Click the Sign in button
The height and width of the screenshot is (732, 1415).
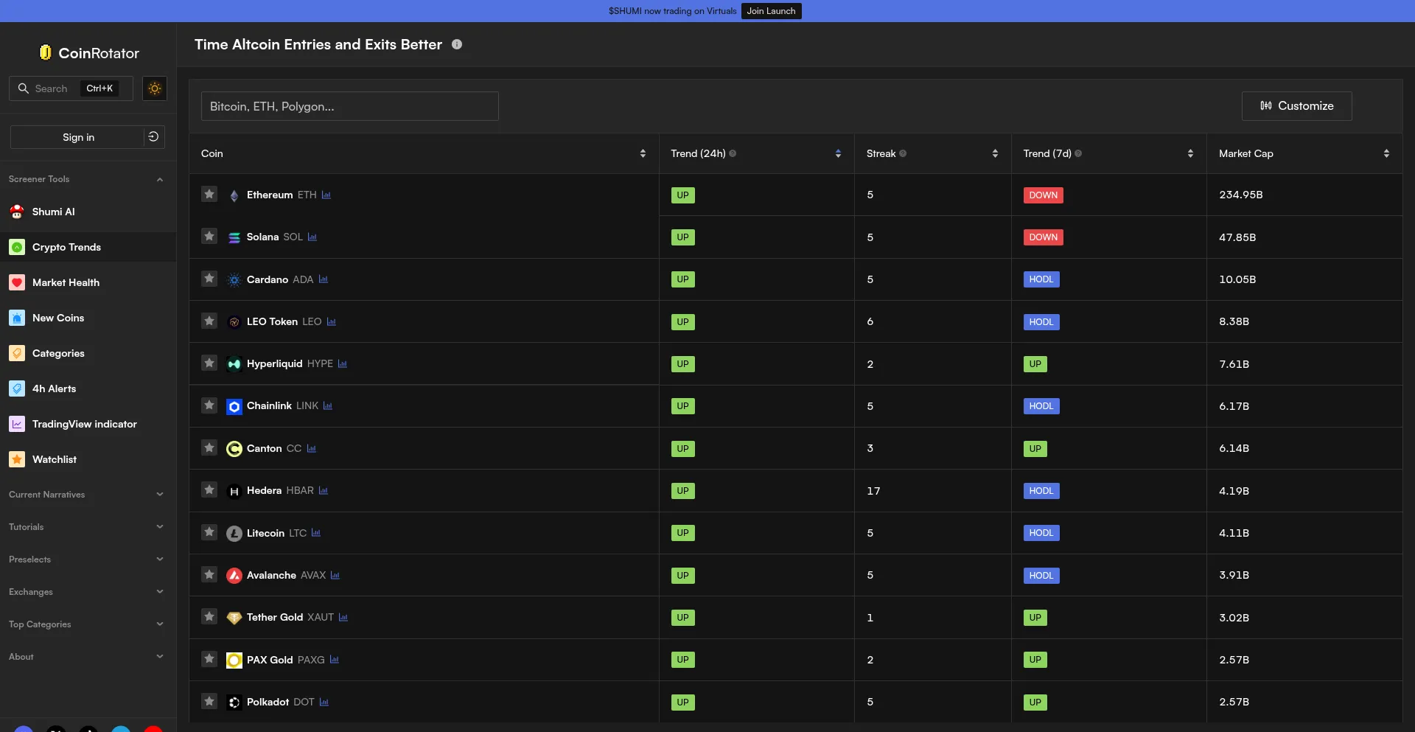point(77,137)
